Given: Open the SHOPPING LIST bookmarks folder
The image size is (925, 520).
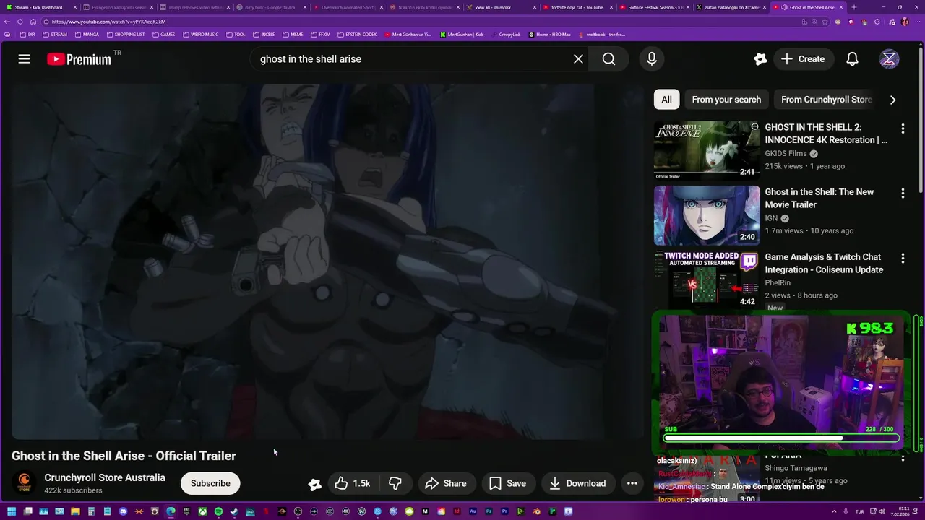Looking at the screenshot, I should (x=125, y=34).
